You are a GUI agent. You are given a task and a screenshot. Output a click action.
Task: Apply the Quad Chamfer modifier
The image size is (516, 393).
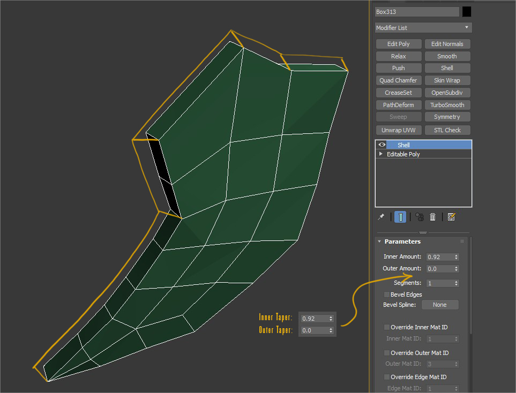coord(398,80)
